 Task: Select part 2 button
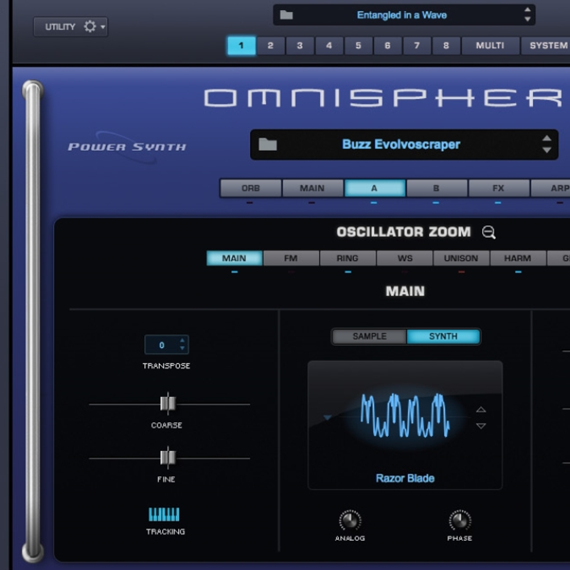pos(270,46)
